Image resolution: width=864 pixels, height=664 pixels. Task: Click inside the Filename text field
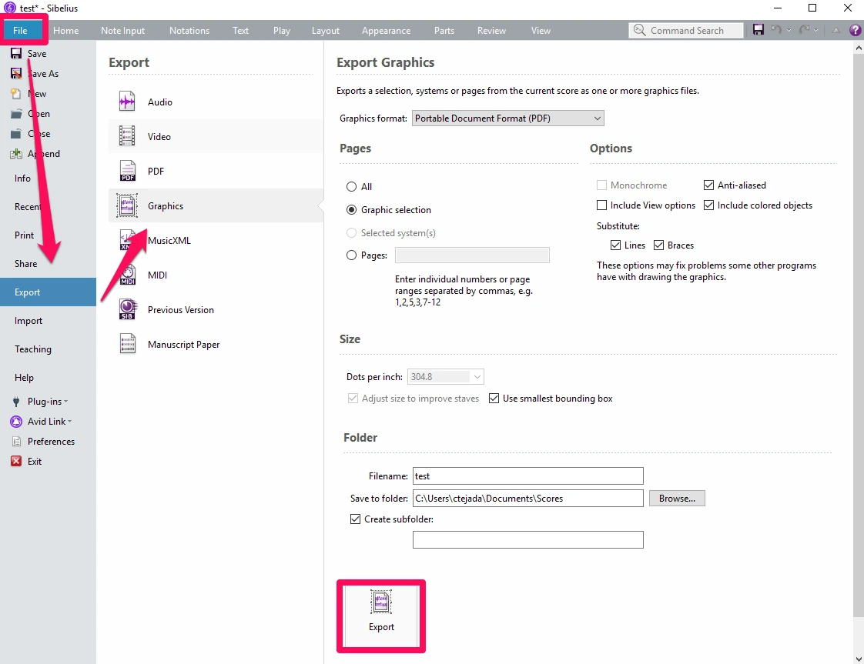coord(527,475)
